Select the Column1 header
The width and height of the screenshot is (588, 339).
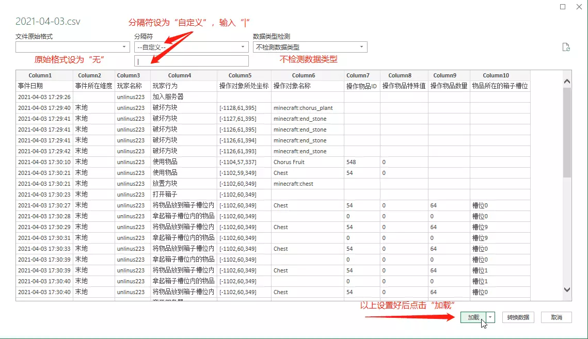pyautogui.click(x=44, y=75)
